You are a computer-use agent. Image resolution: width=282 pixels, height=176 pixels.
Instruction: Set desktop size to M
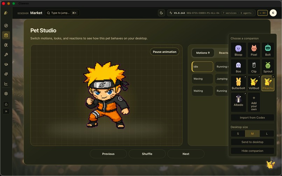click(x=252, y=134)
